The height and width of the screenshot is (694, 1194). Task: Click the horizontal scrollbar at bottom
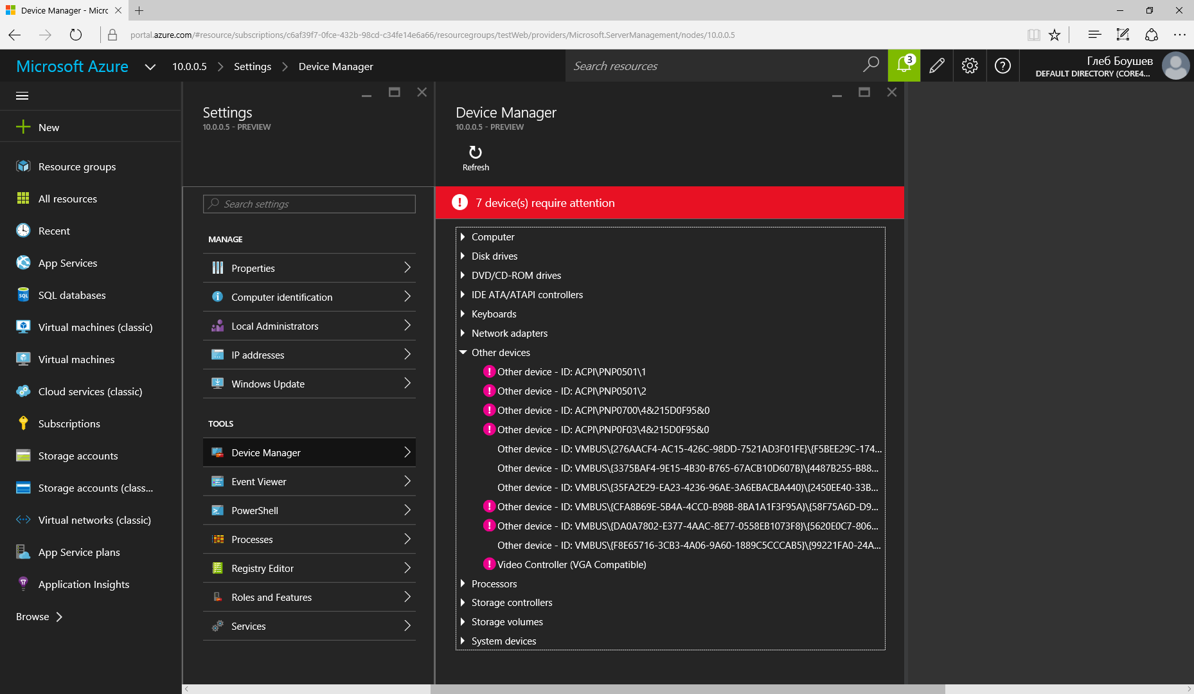[688, 689]
